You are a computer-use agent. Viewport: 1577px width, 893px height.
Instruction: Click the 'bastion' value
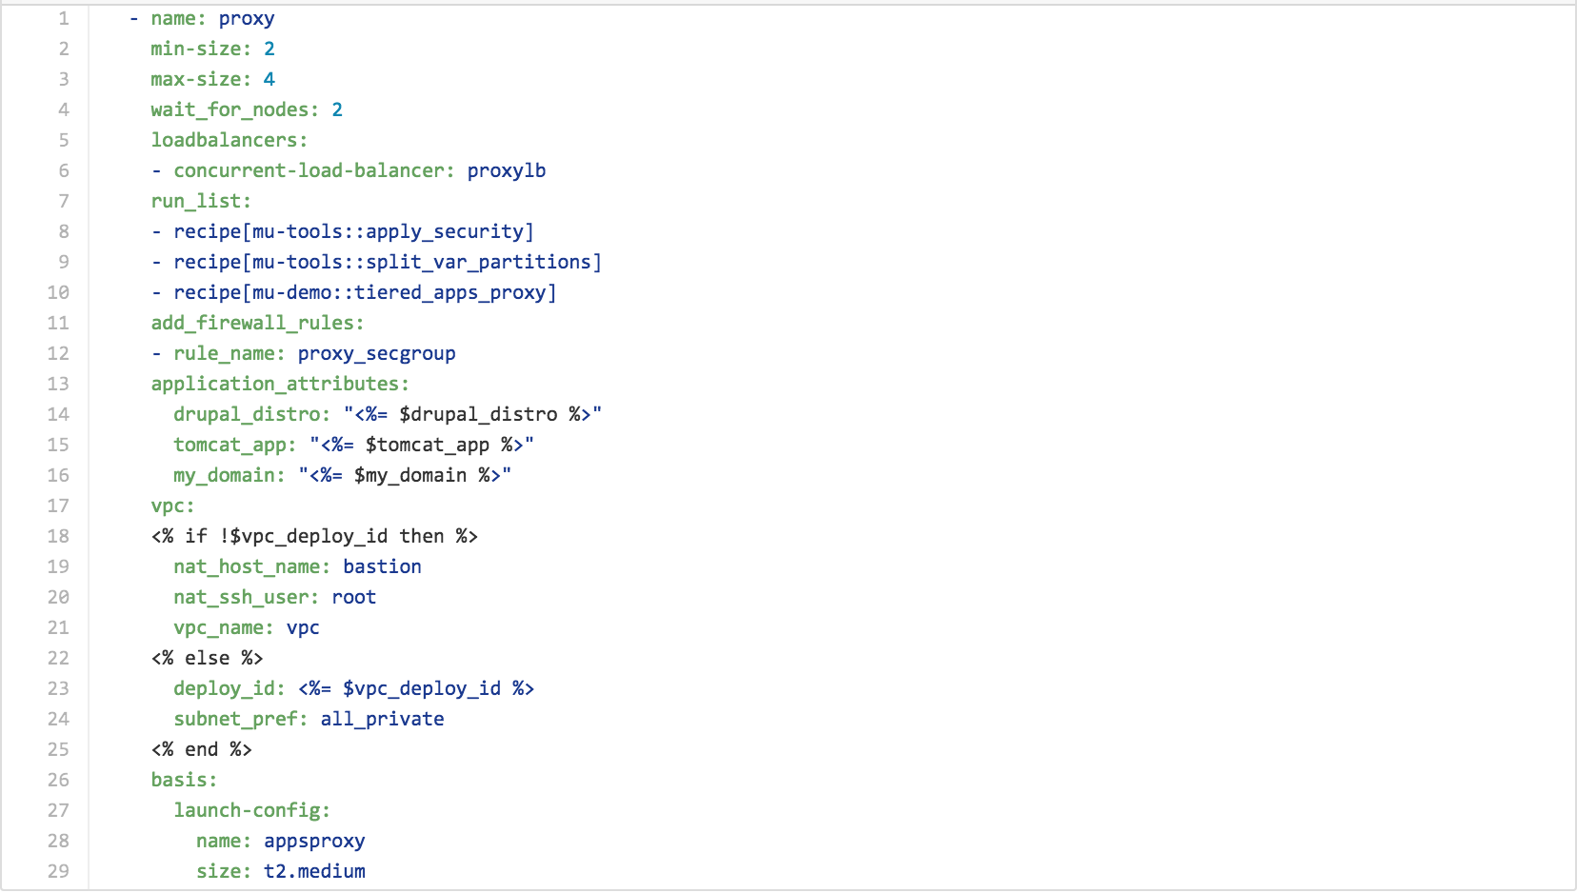tap(382, 566)
